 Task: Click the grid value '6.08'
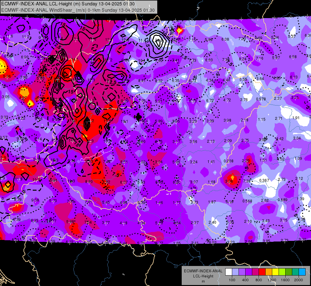pyautogui.click(x=225, y=39)
